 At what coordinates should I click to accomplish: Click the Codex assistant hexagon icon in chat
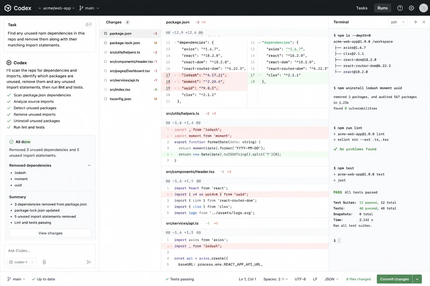[x=9, y=63]
